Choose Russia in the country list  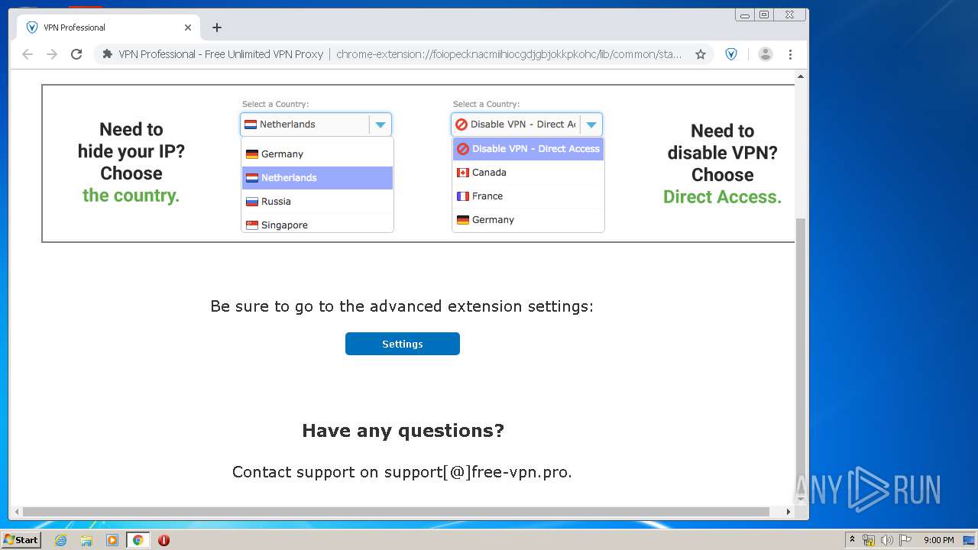coord(317,201)
